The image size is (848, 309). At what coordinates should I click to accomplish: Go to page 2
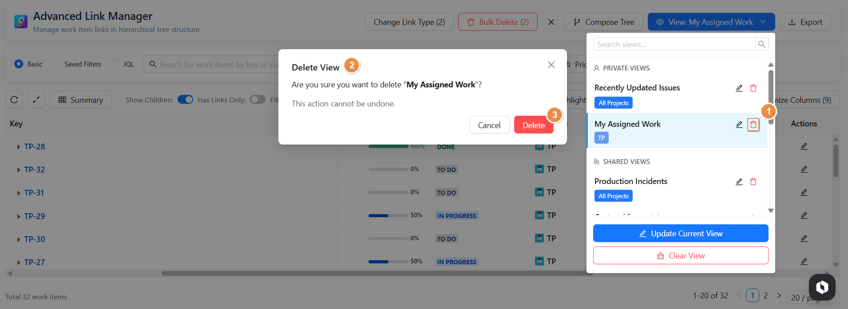(765, 295)
